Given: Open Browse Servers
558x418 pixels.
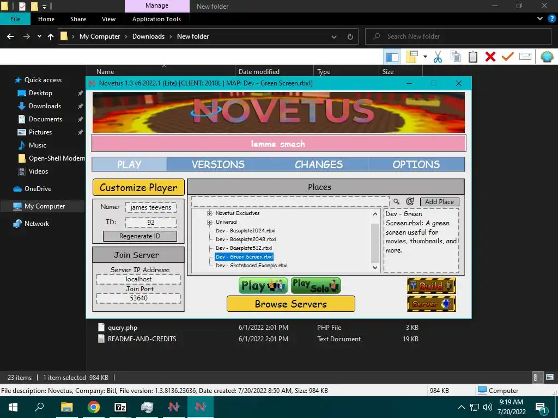Looking at the screenshot, I should [291, 304].
